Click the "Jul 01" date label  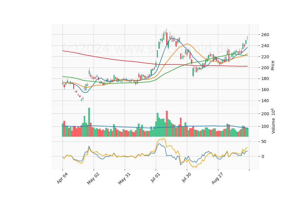coord(155,178)
